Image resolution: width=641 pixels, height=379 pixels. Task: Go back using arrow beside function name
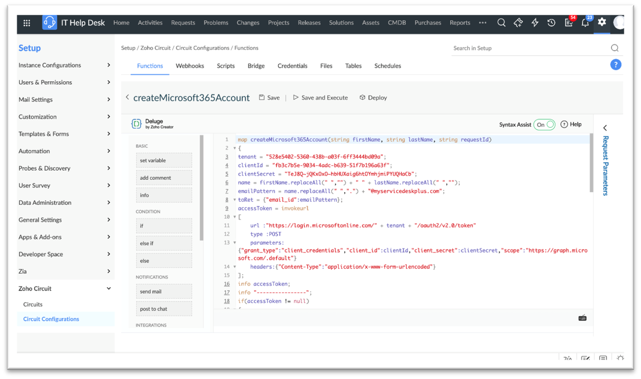[127, 97]
